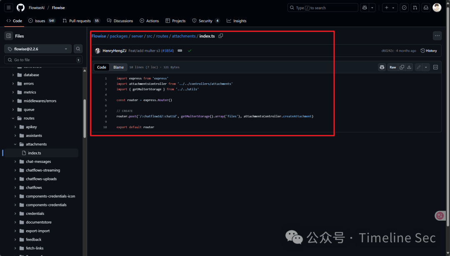
Task: Open HenryHengZJ author link
Action: tap(114, 51)
